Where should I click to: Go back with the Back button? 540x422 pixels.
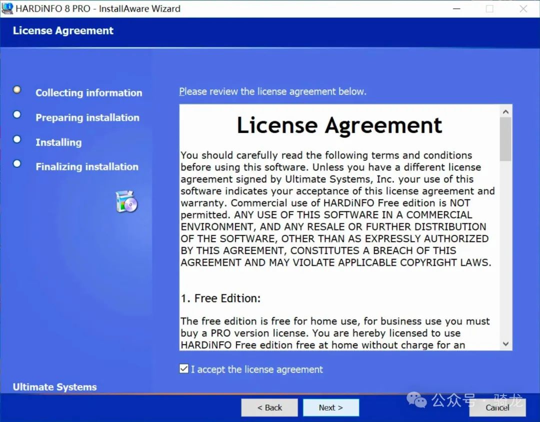(x=269, y=408)
